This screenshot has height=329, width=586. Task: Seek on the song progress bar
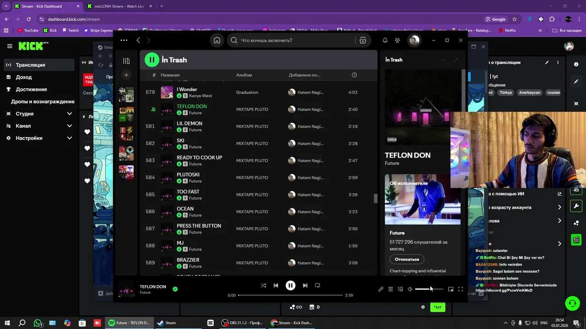pyautogui.click(x=290, y=295)
